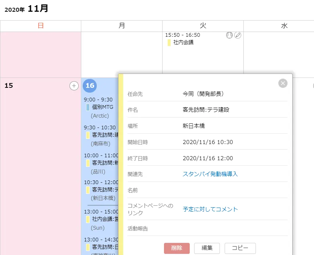Image resolution: width=314 pixels, height=255 pixels.
Task: Click the pencil edit icon on 社内会議
Action: coord(238,35)
